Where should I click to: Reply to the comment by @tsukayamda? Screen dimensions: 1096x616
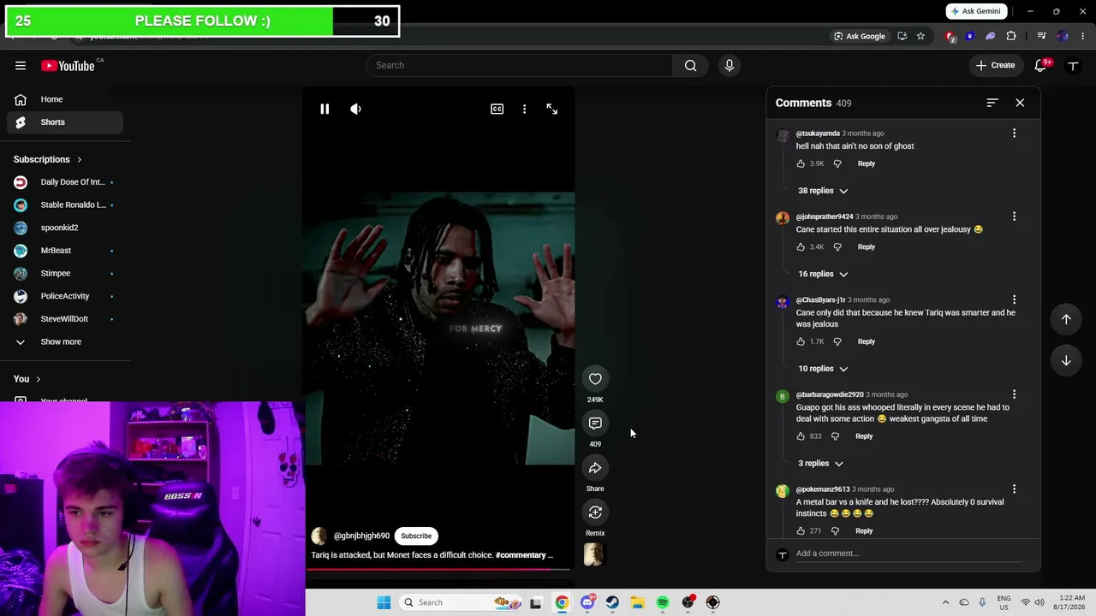tap(866, 163)
